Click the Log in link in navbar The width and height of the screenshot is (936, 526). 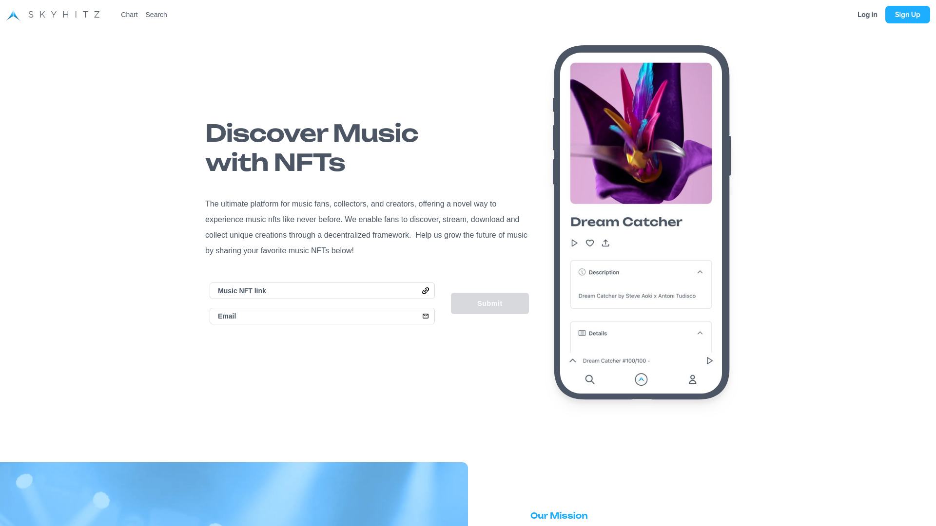[x=867, y=14]
